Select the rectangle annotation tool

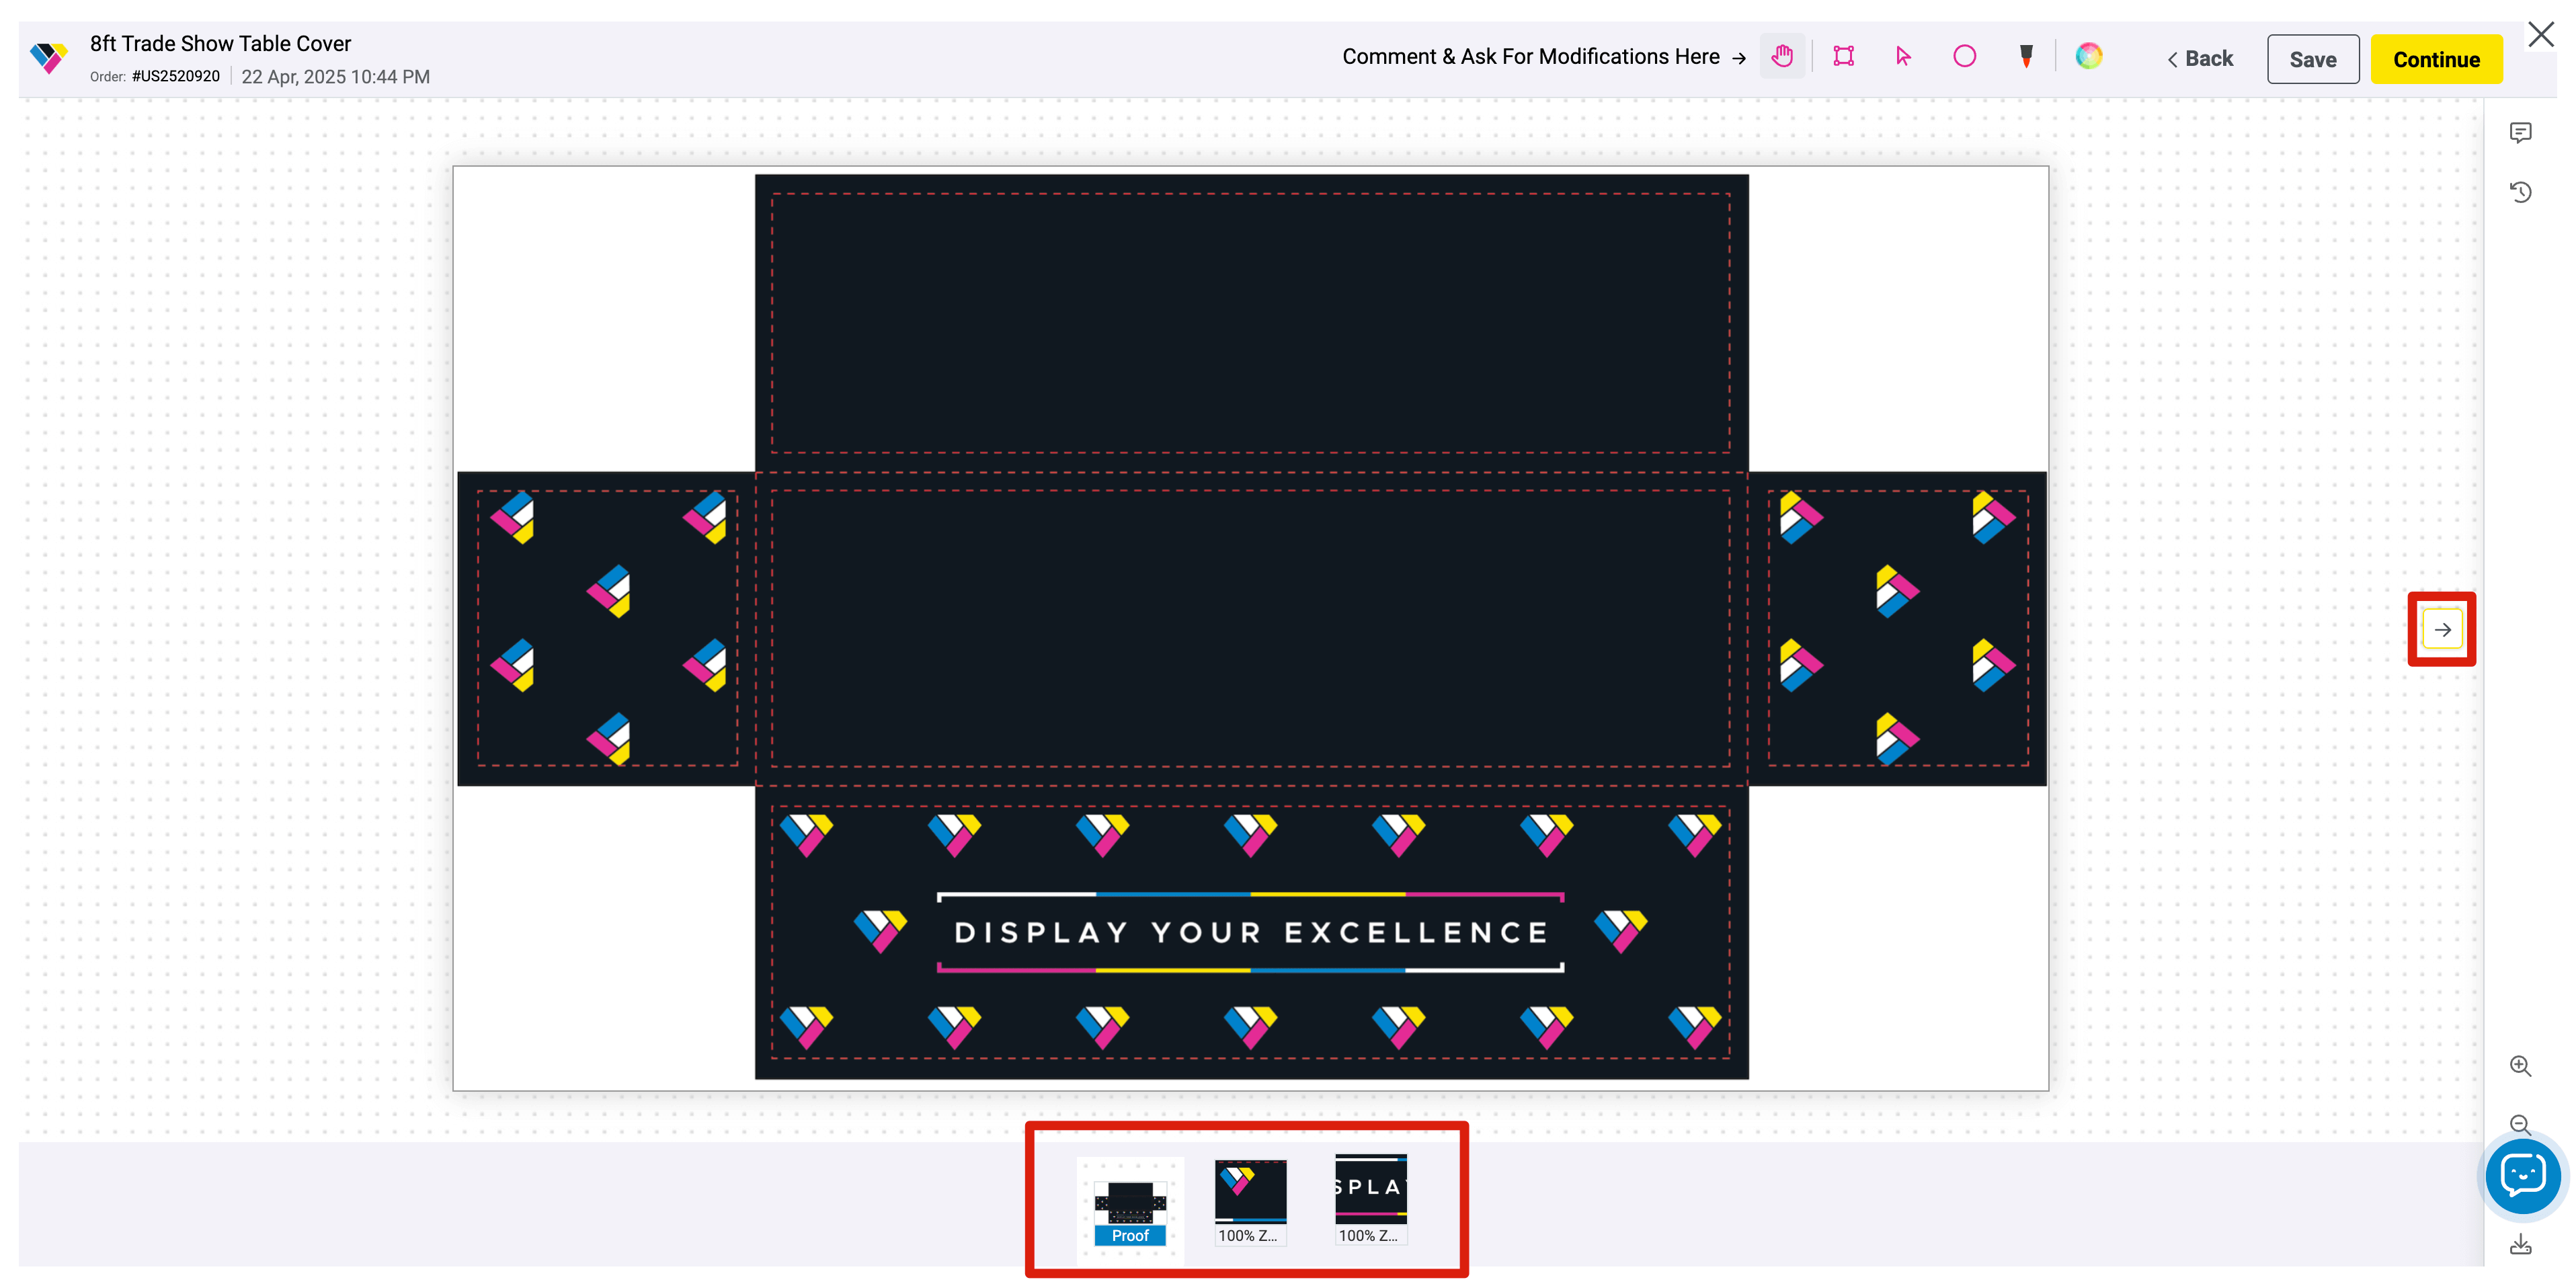(x=1843, y=57)
